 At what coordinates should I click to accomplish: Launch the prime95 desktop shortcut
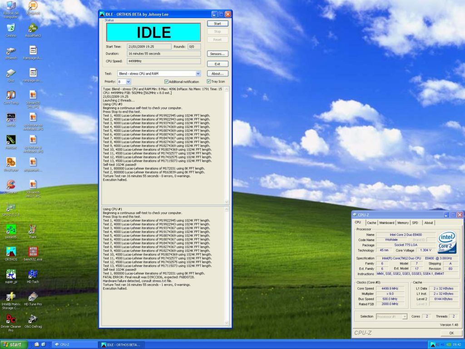[11, 232]
